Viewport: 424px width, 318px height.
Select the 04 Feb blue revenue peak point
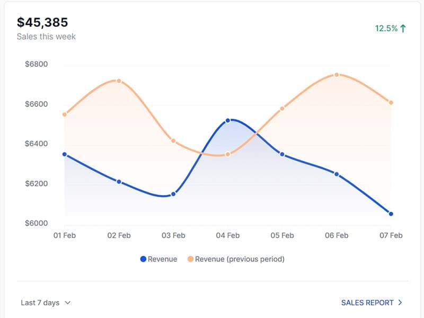pyautogui.click(x=228, y=120)
